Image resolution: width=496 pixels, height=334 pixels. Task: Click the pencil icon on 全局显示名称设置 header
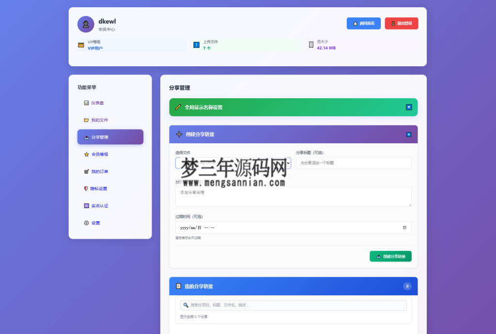(x=178, y=107)
